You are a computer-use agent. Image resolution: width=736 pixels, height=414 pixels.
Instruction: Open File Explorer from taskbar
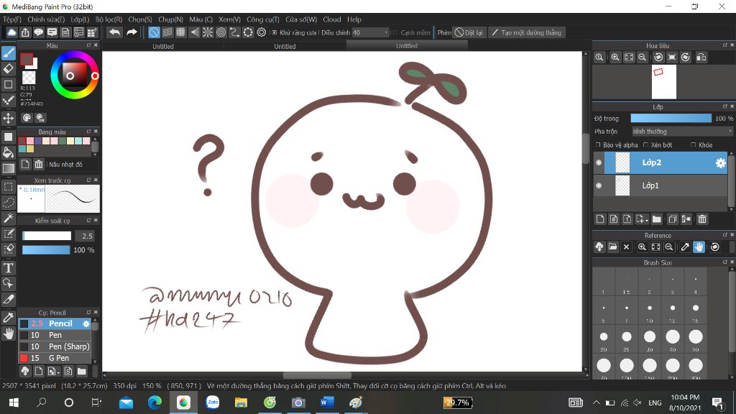coord(241,402)
